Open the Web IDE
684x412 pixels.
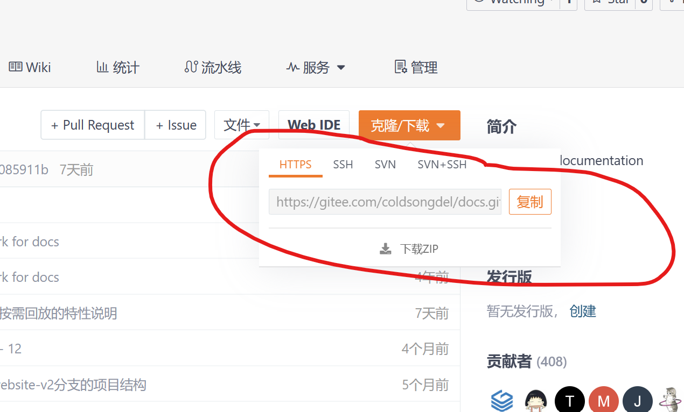(x=314, y=125)
